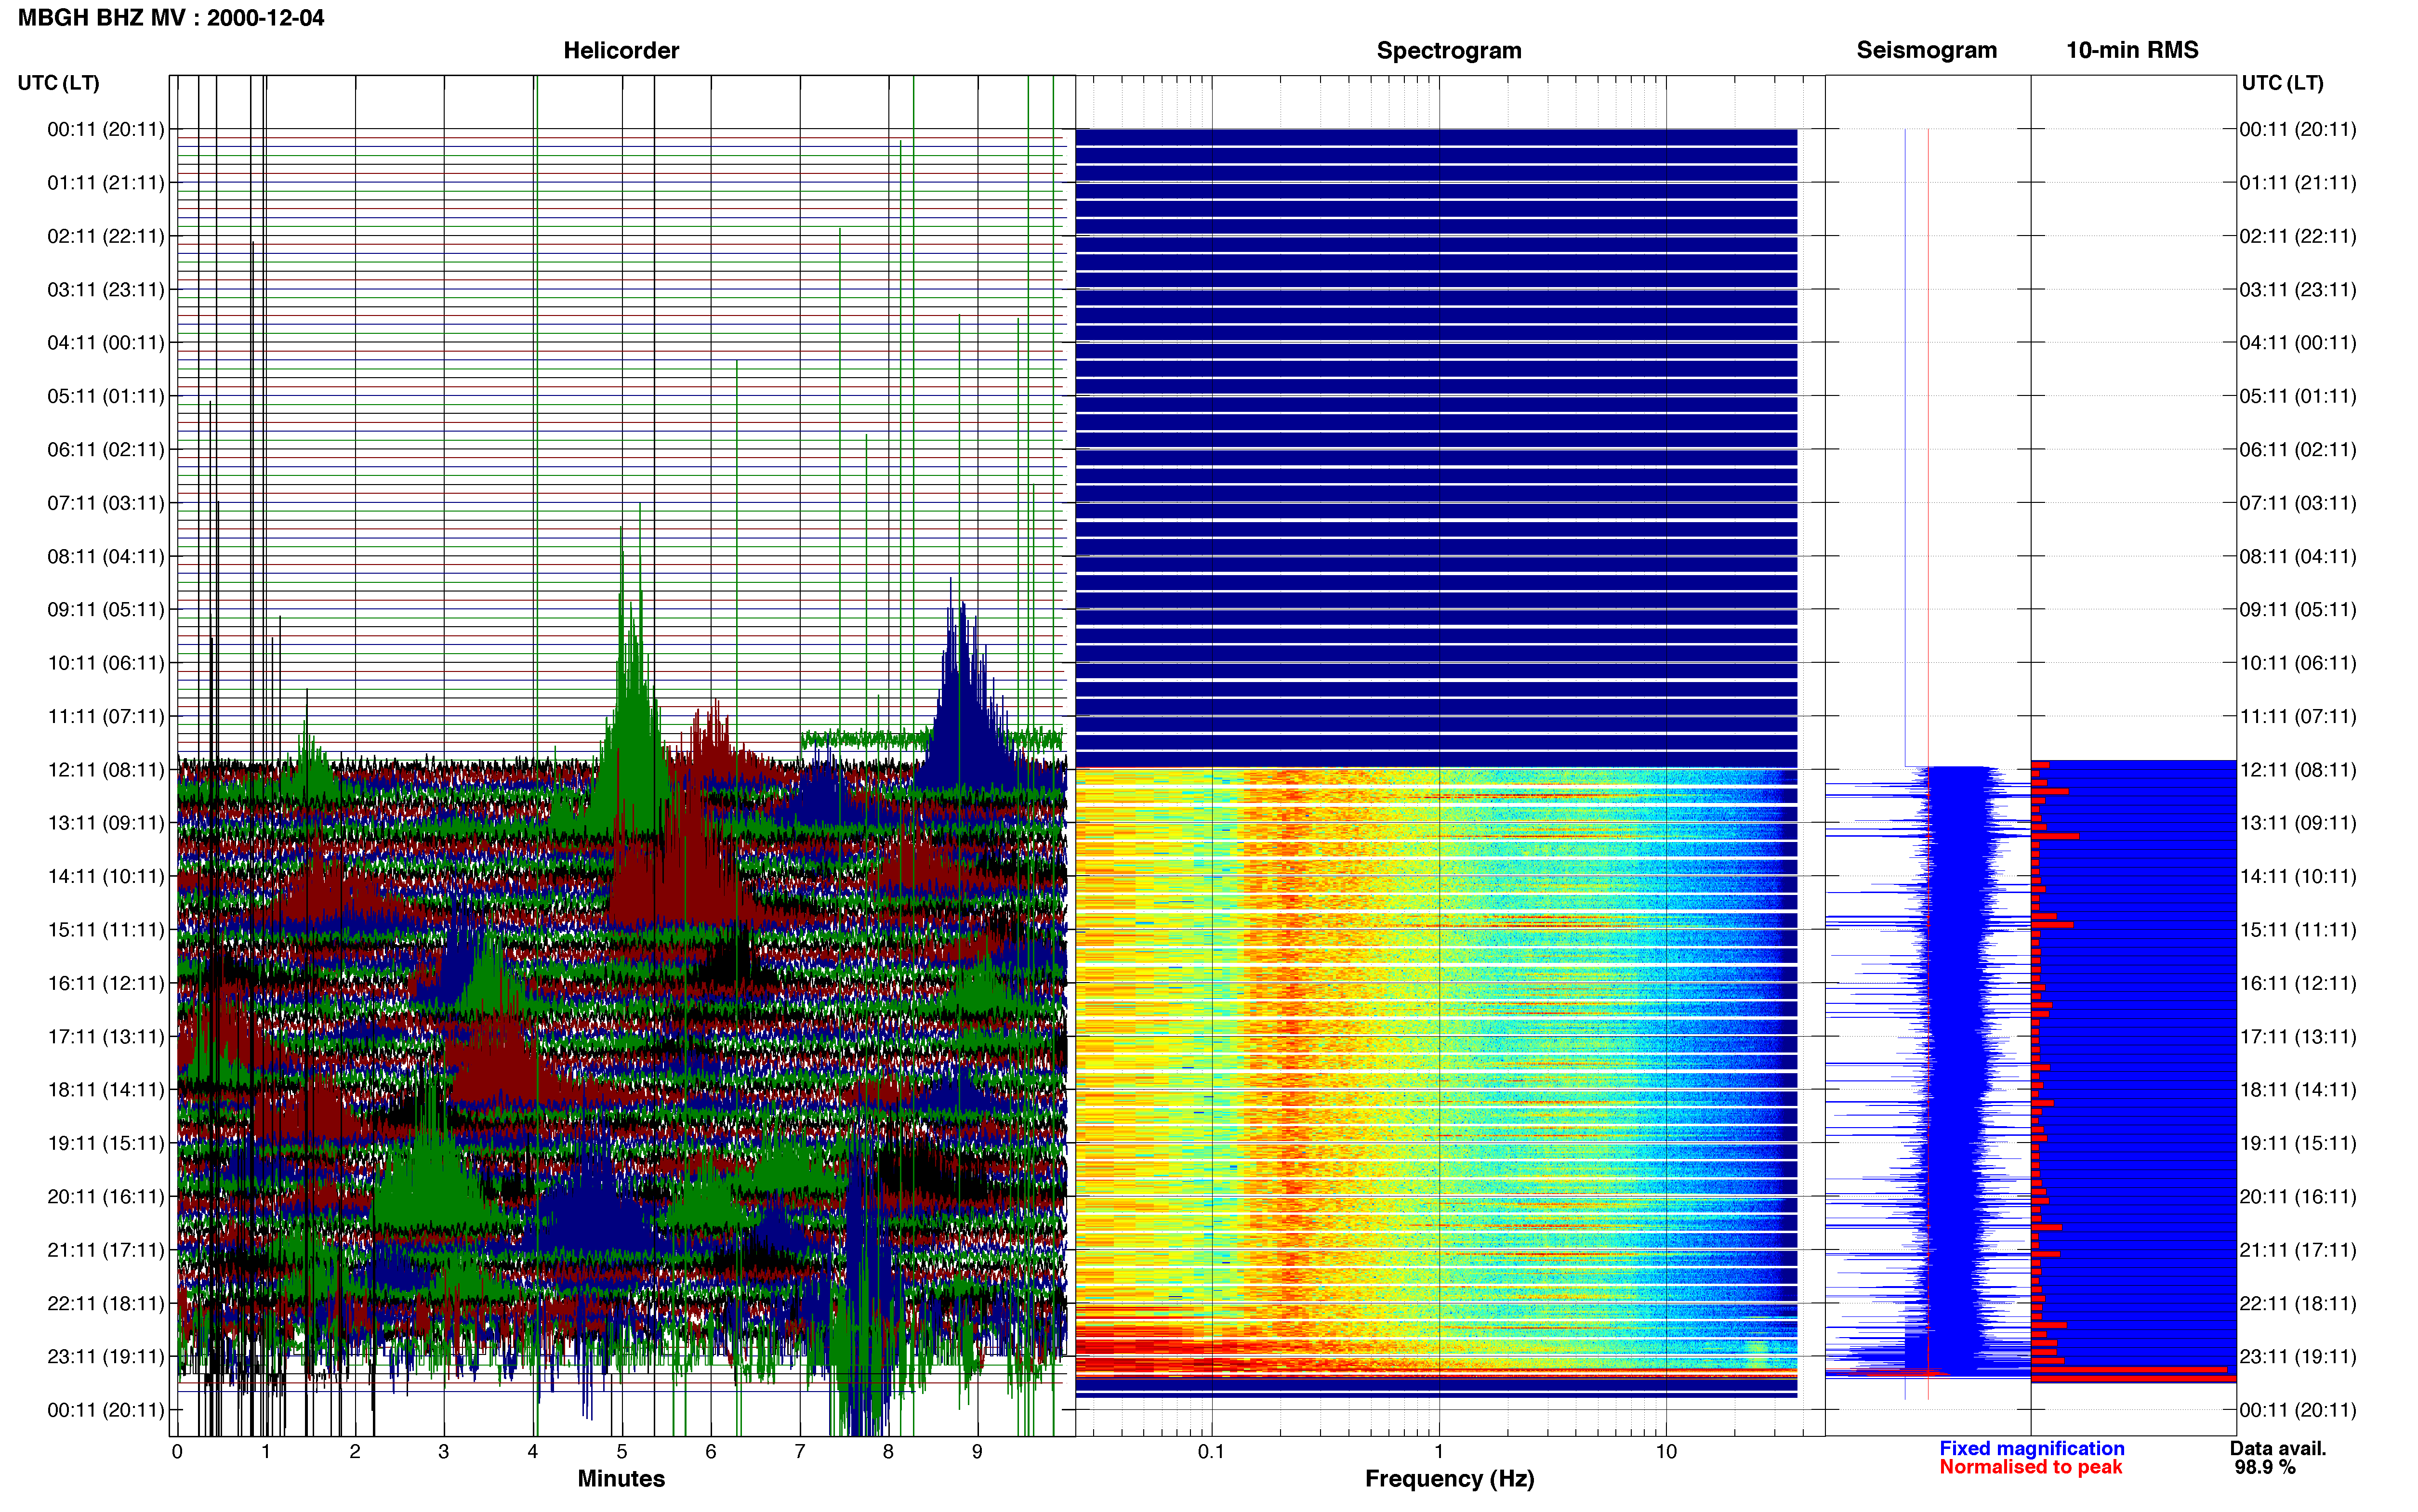The width and height of the screenshot is (2418, 1512).
Task: Click the left '06:11 (02:11)' time label
Action: 106,450
